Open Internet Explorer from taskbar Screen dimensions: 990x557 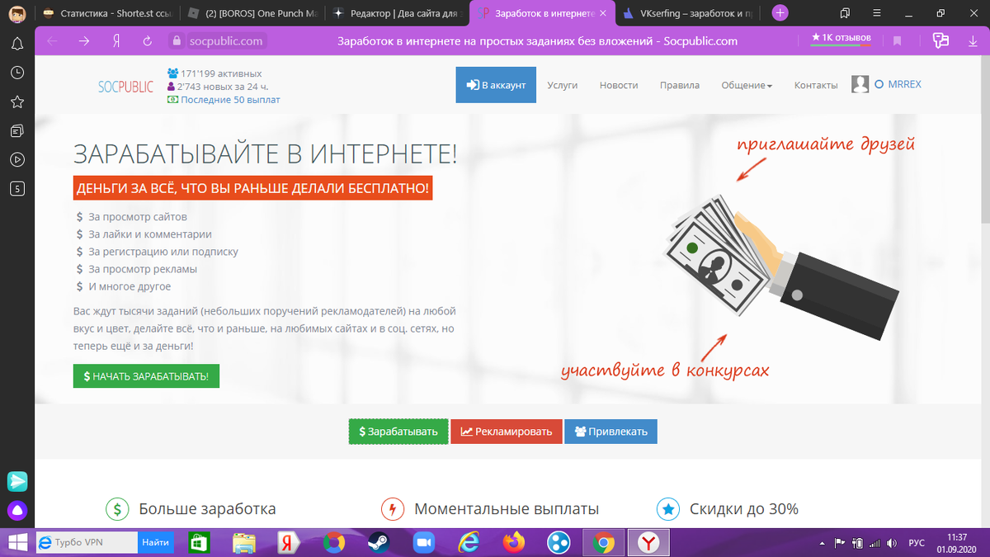[x=469, y=542]
